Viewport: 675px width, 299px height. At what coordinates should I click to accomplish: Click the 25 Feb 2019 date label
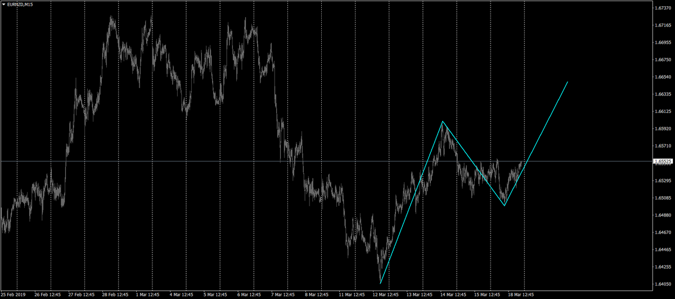[x=12, y=294]
